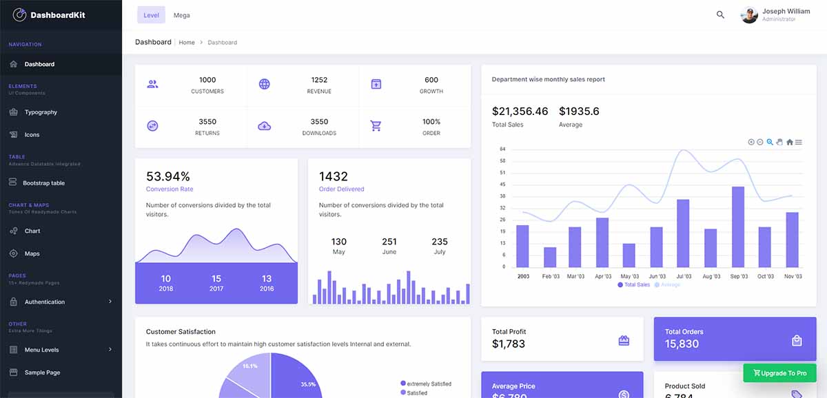The image size is (827, 398).
Task: Expand the Authentication menu
Action: coord(48,302)
